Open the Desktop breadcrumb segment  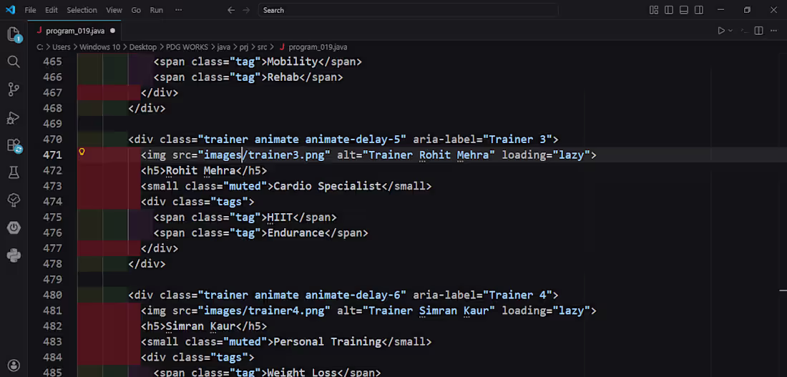143,46
